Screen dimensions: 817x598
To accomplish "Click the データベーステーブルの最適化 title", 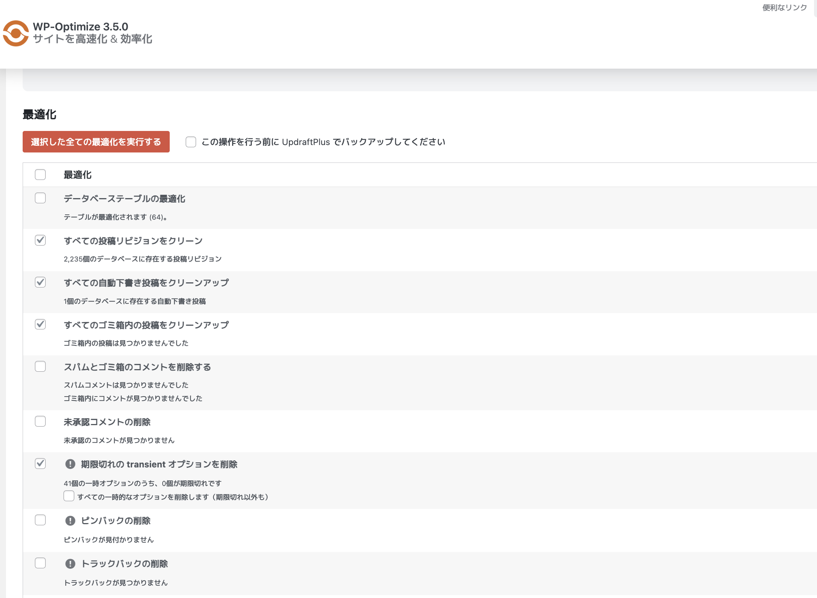I will (124, 199).
